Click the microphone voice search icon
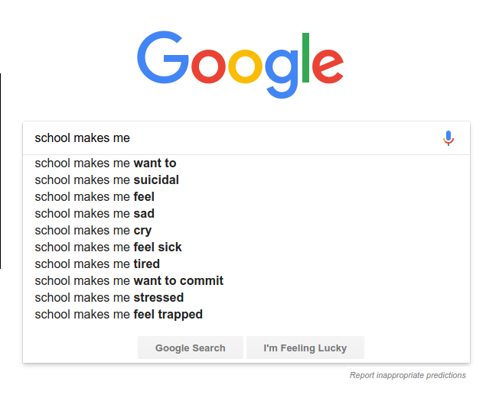499x414 pixels. (x=448, y=138)
